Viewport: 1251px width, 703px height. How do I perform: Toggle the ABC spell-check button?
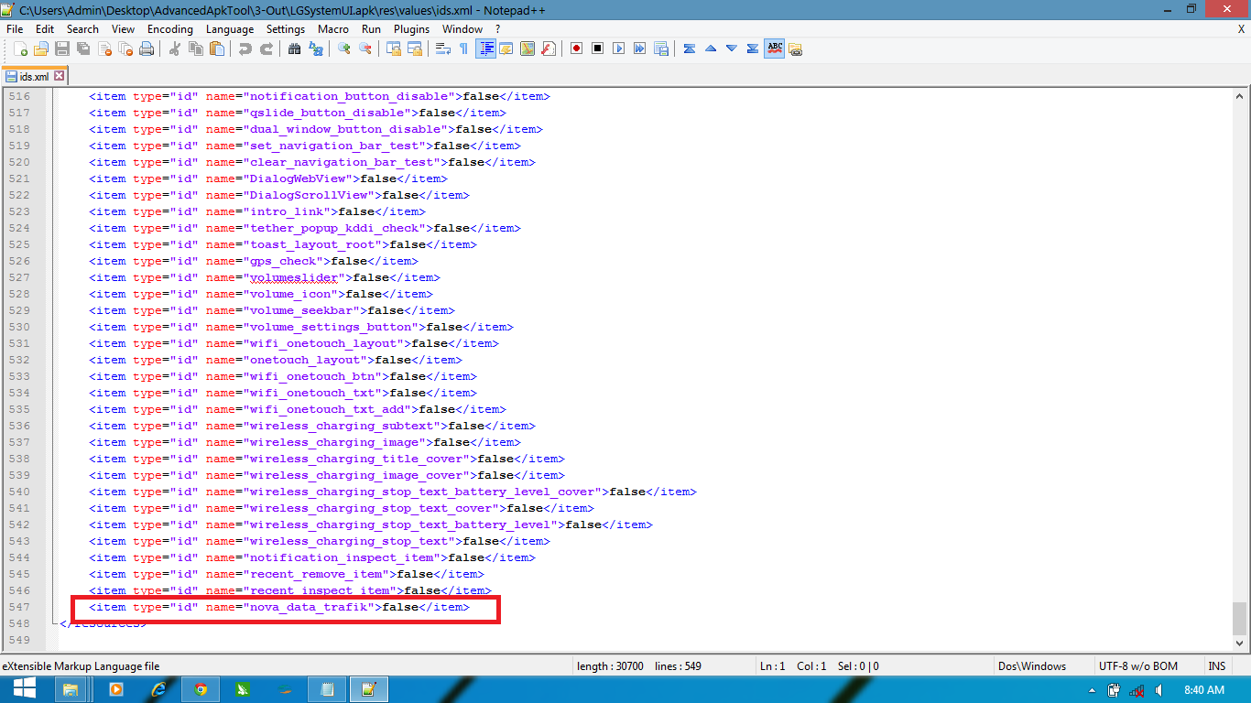coord(774,49)
